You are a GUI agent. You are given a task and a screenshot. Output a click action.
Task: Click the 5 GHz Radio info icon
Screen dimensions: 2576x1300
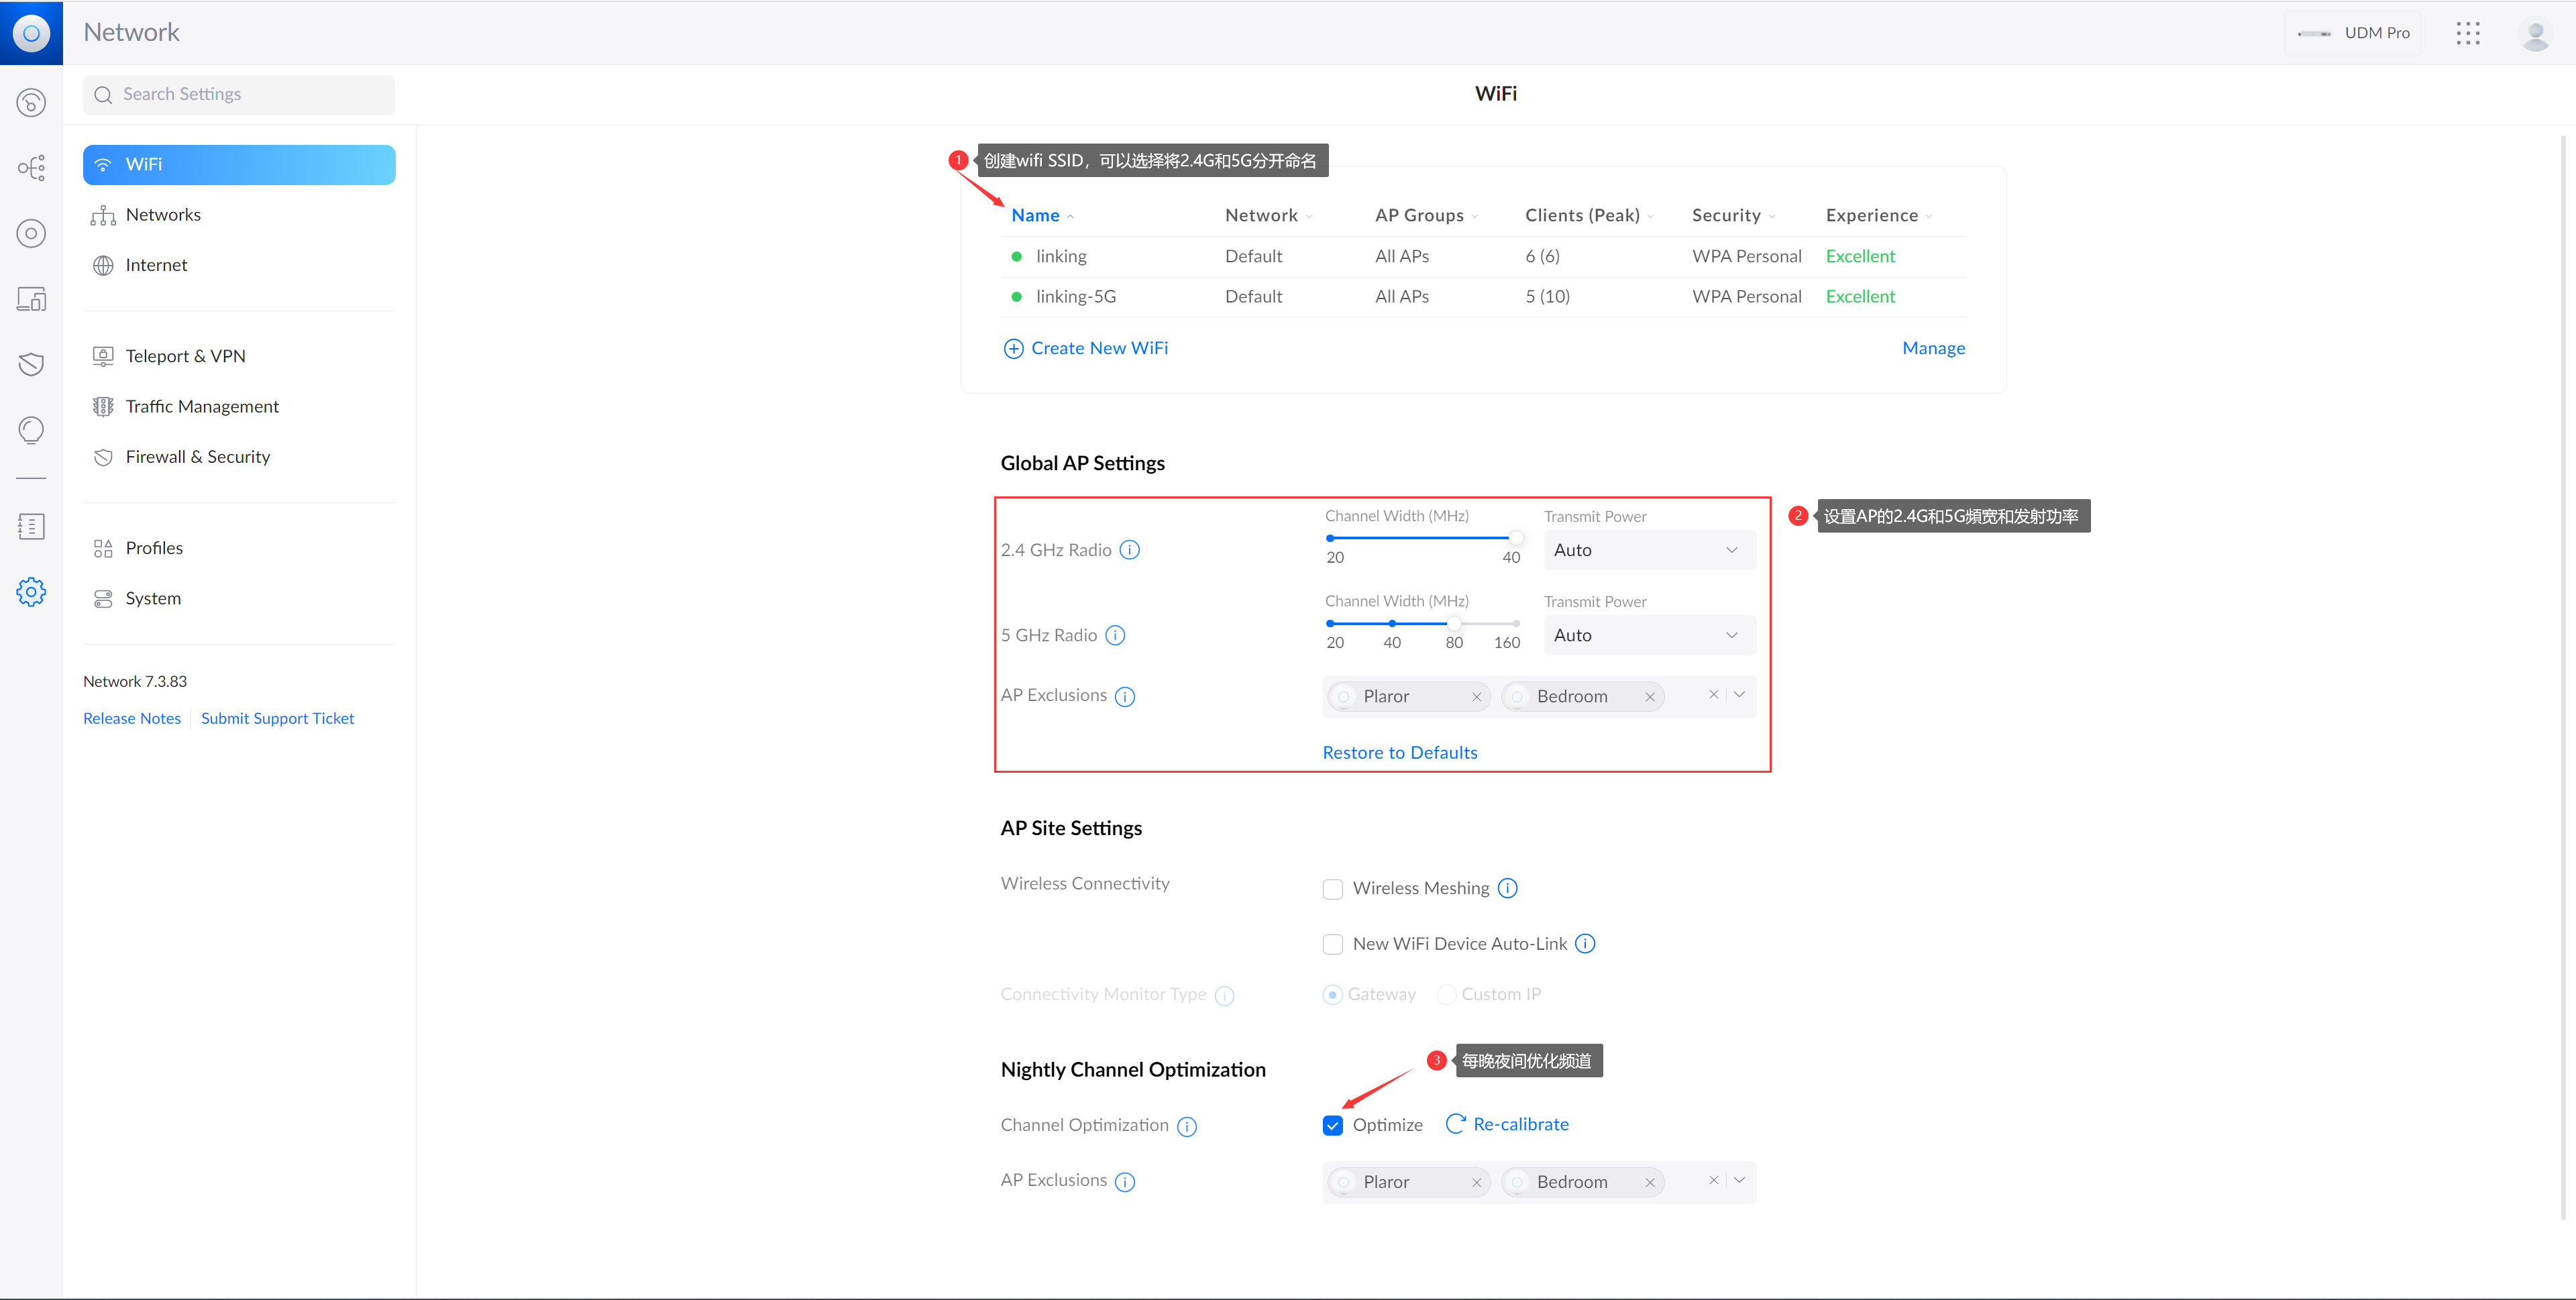(1115, 635)
